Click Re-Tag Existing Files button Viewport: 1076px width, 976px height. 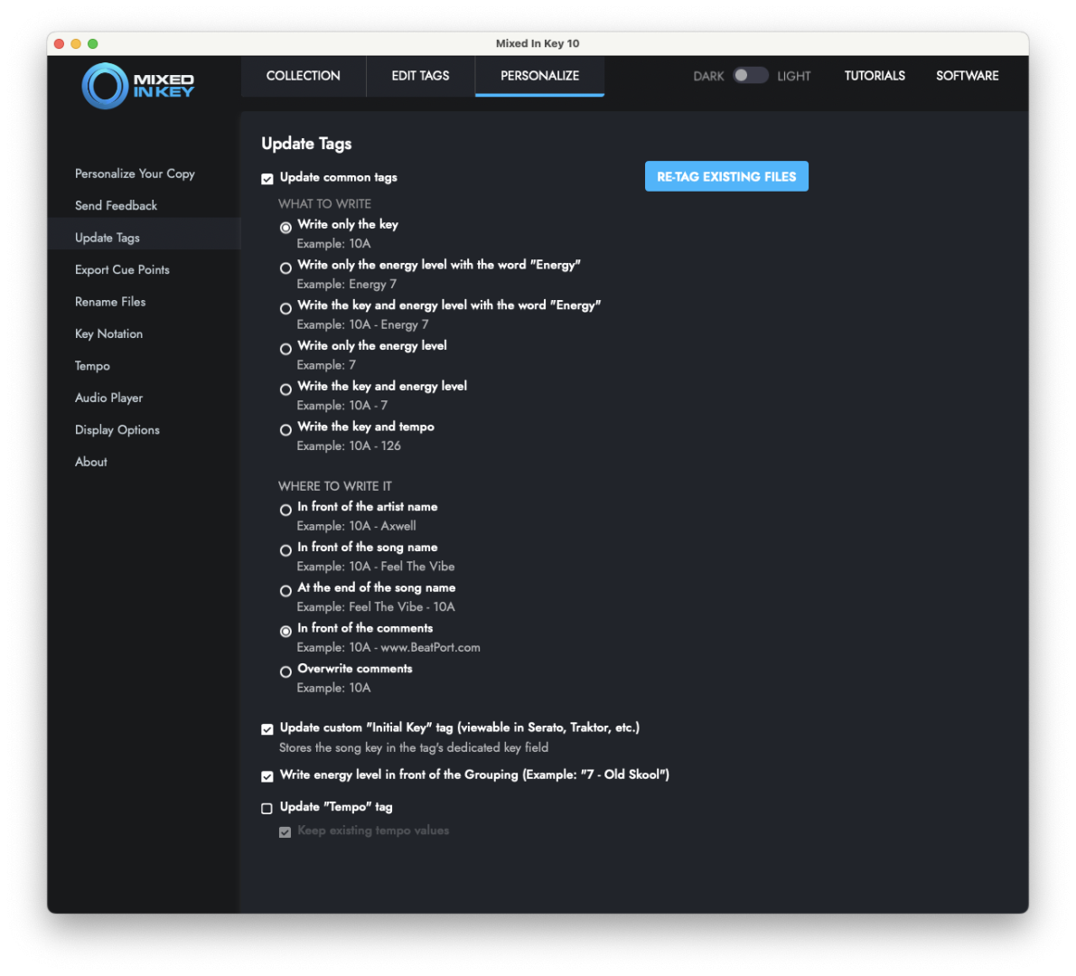coord(726,176)
